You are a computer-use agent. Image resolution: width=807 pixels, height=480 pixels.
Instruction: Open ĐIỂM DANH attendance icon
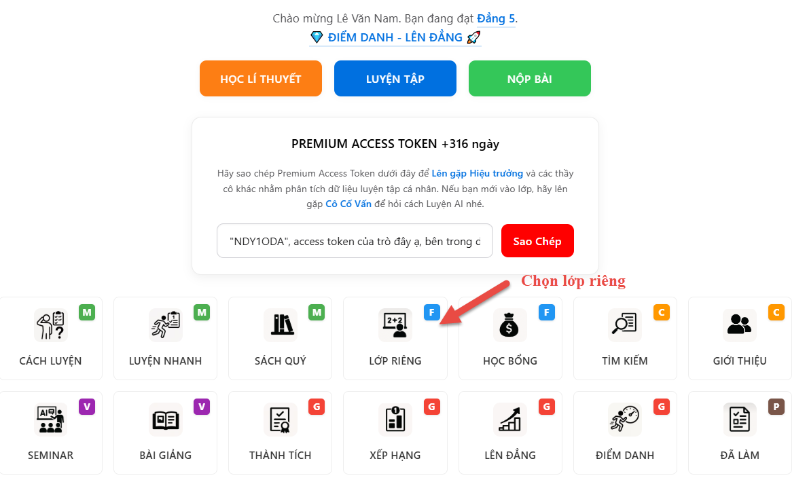click(x=625, y=420)
